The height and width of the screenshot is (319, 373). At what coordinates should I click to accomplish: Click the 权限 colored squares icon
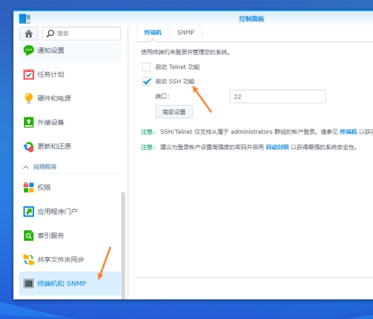tap(29, 187)
